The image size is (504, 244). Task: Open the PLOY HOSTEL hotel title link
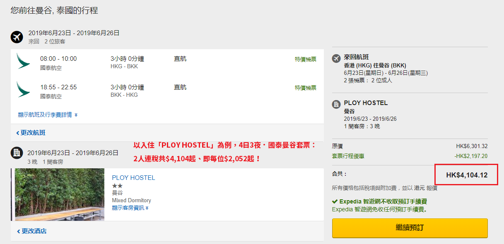[x=133, y=177]
